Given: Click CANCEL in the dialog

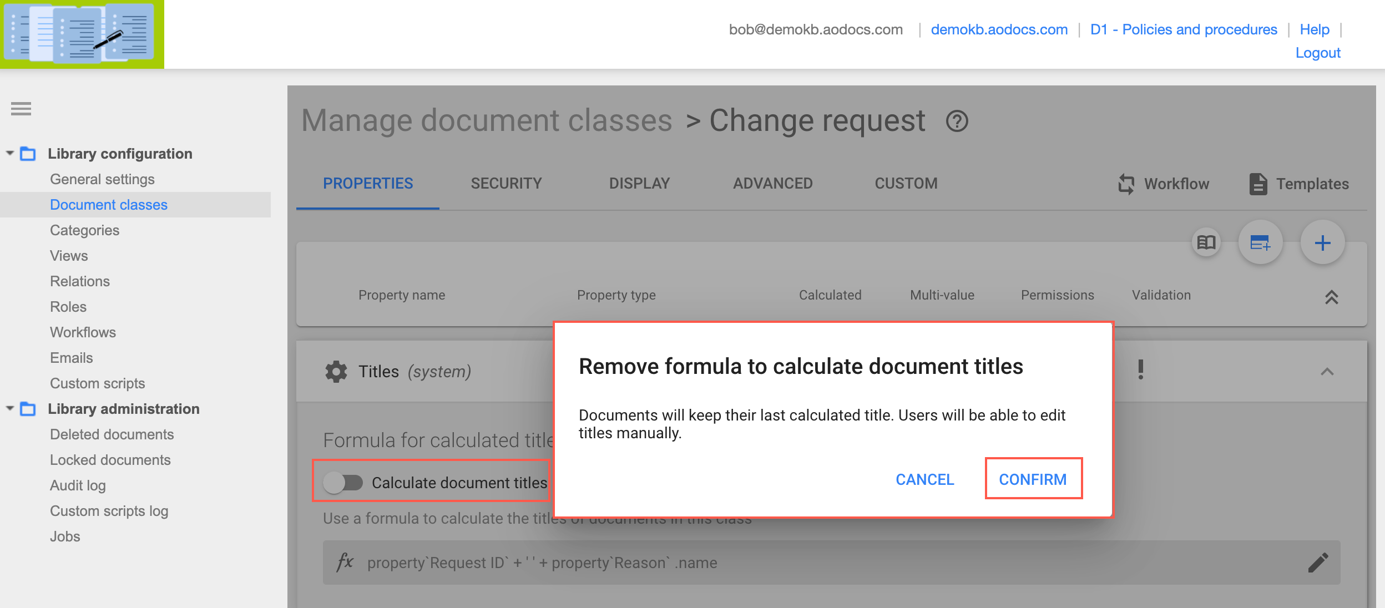Looking at the screenshot, I should tap(925, 479).
